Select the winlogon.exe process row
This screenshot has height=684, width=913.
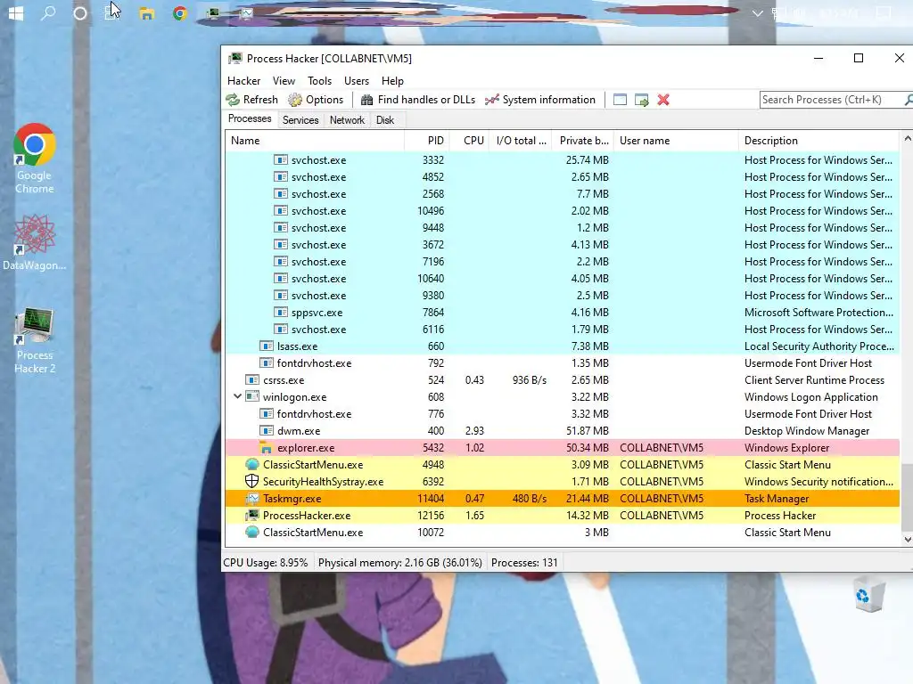click(x=563, y=397)
